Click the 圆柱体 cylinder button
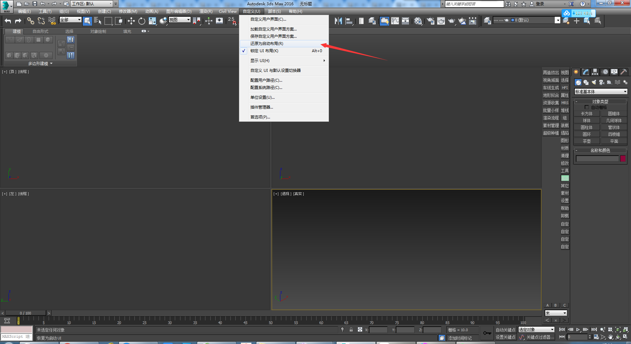The height and width of the screenshot is (344, 631). point(587,127)
